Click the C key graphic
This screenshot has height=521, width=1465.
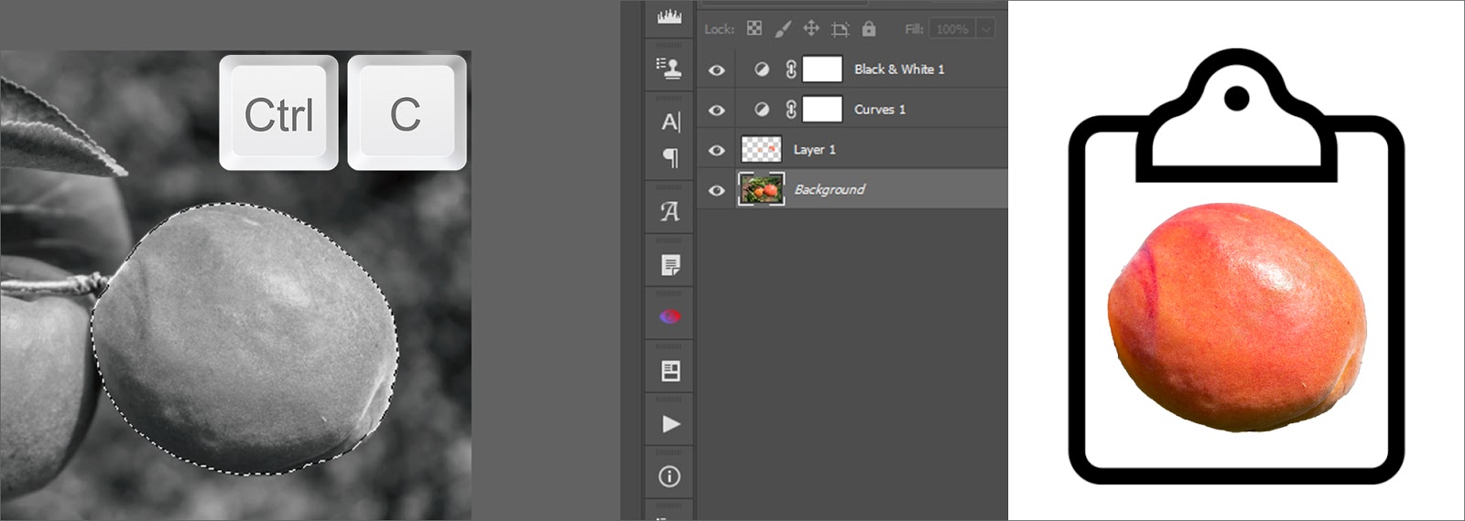click(407, 112)
